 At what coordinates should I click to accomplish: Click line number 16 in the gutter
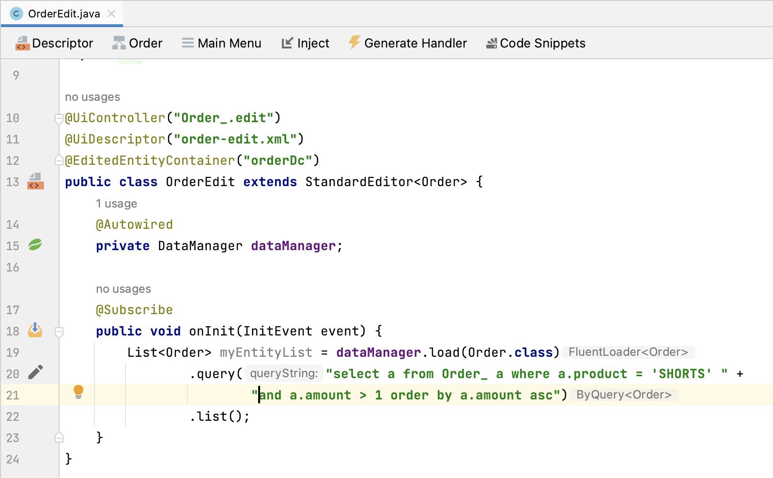(13, 267)
